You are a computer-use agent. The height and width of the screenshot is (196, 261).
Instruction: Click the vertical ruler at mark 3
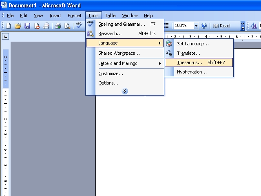(x=5, y=134)
